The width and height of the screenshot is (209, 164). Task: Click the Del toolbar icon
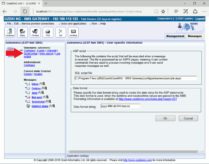tap(60, 32)
